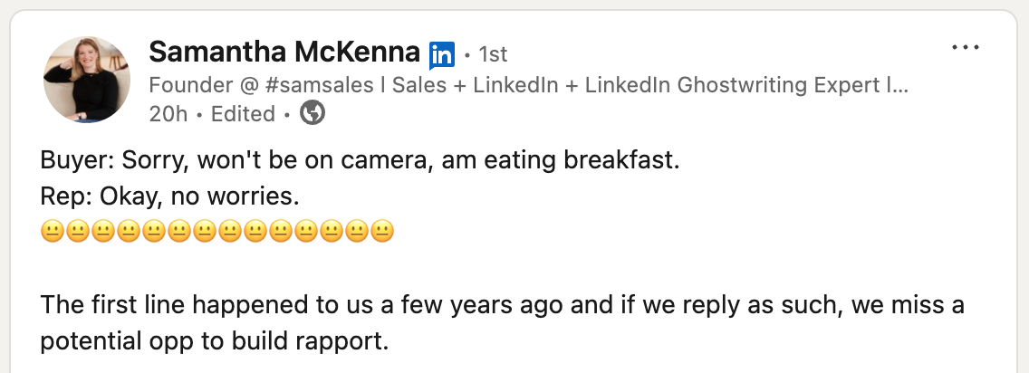Click the 'Rep: Okay, no worries.' line
1029x373 pixels.
pyautogui.click(x=169, y=196)
